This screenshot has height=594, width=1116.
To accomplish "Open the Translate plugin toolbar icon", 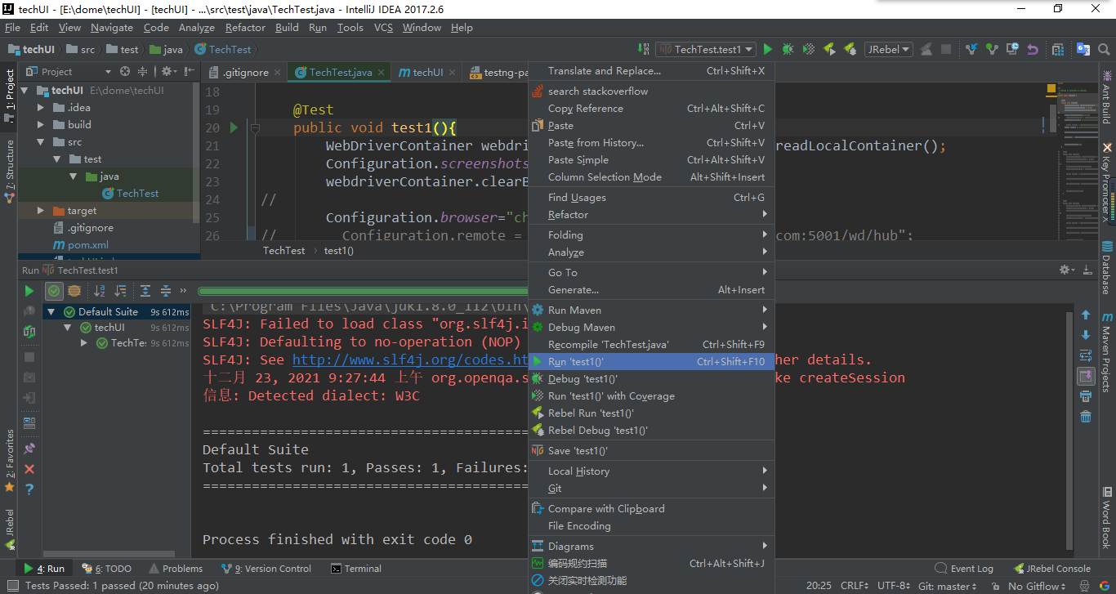I will coord(1083,49).
